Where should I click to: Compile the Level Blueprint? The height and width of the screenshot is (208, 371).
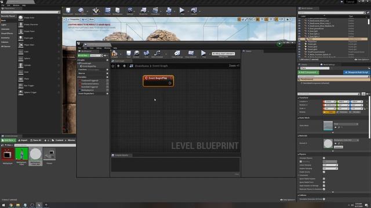115,54
